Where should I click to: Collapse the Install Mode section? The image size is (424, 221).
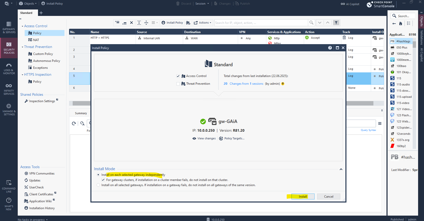coord(341,169)
